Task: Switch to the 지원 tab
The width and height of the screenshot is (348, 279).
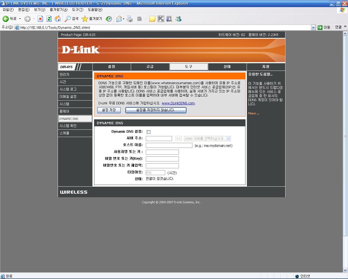Action: tap(266, 67)
